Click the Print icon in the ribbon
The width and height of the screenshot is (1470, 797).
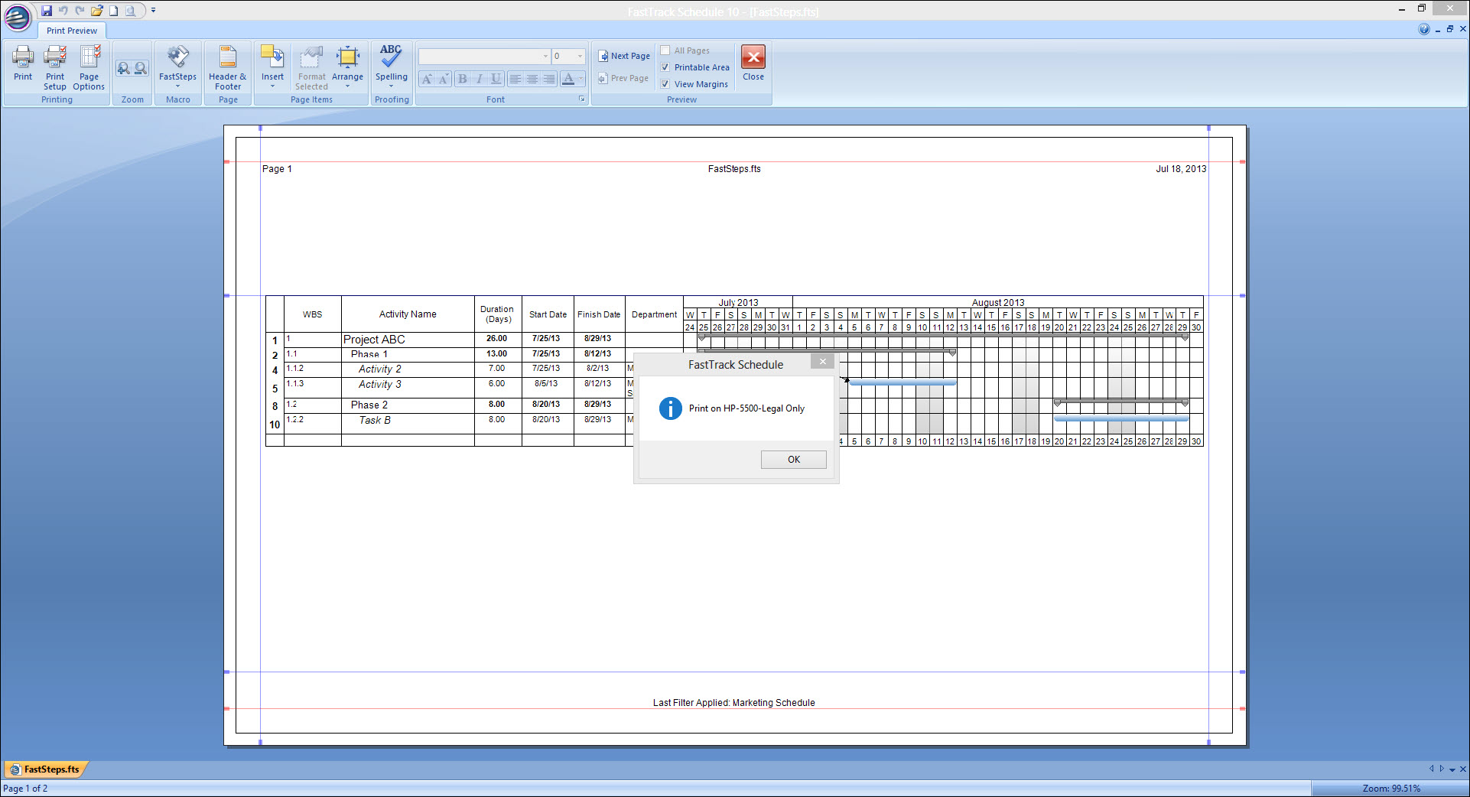(23, 63)
